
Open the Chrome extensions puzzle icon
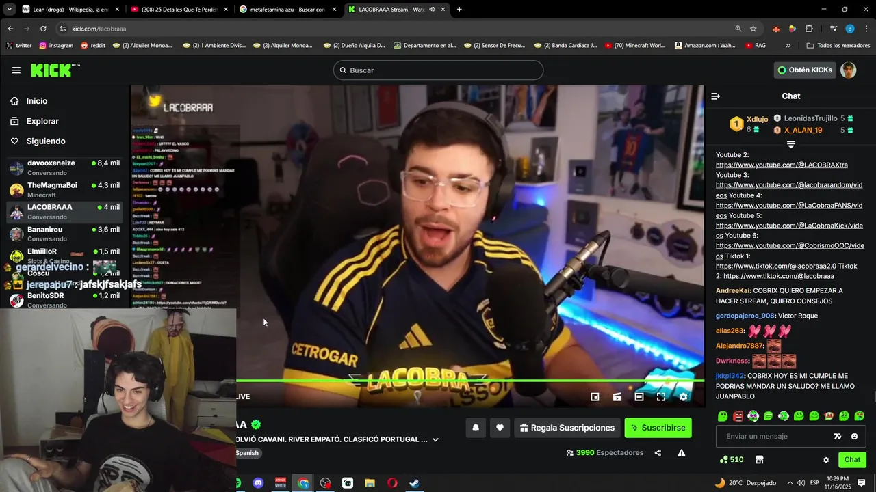[809, 29]
